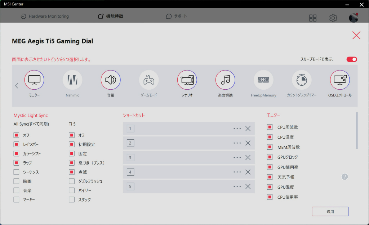Select the ゲームモード gamepad icon
Viewport: 369px width, 225px height.
coord(149,80)
